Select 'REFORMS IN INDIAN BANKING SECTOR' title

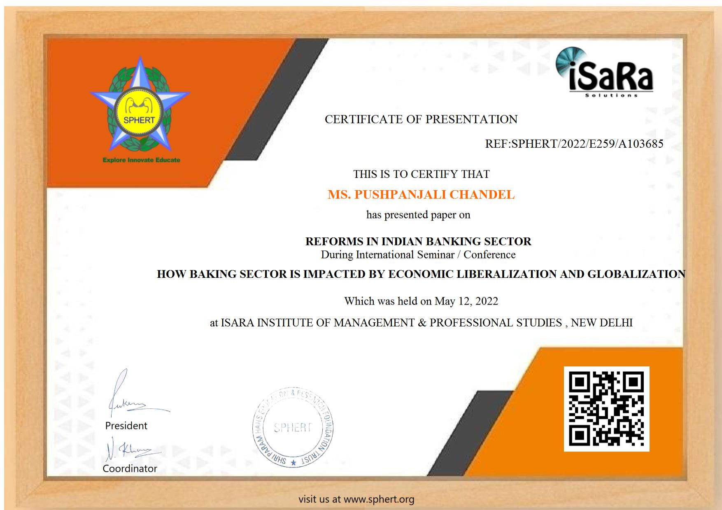(418, 241)
